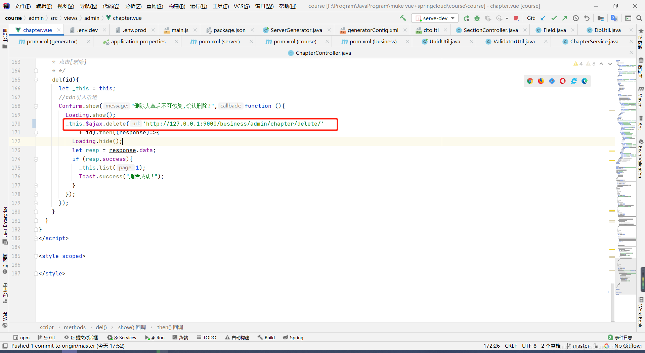Click the Git push arrow icon
This screenshot has height=353, width=645.
click(x=565, y=18)
